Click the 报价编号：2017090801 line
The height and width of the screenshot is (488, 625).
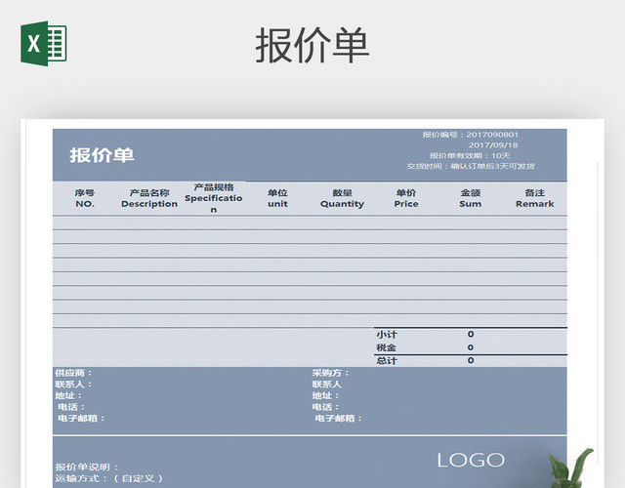click(471, 135)
